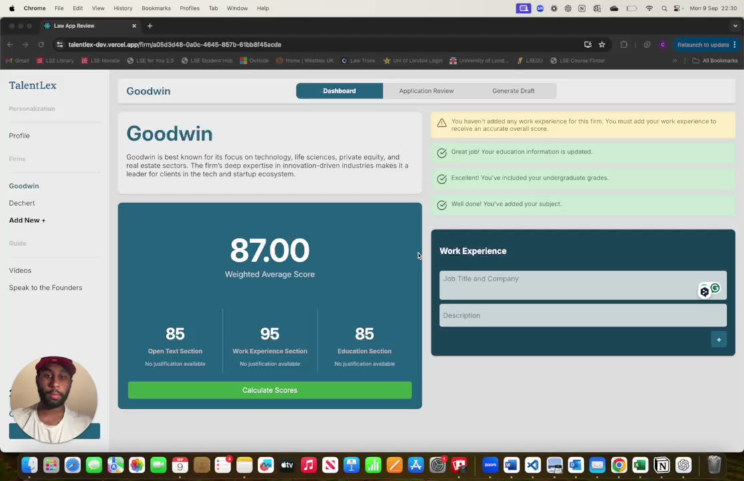Open the screen sharing status icon in the menu bar
Screen dimensions: 744x481
[x=523, y=8]
